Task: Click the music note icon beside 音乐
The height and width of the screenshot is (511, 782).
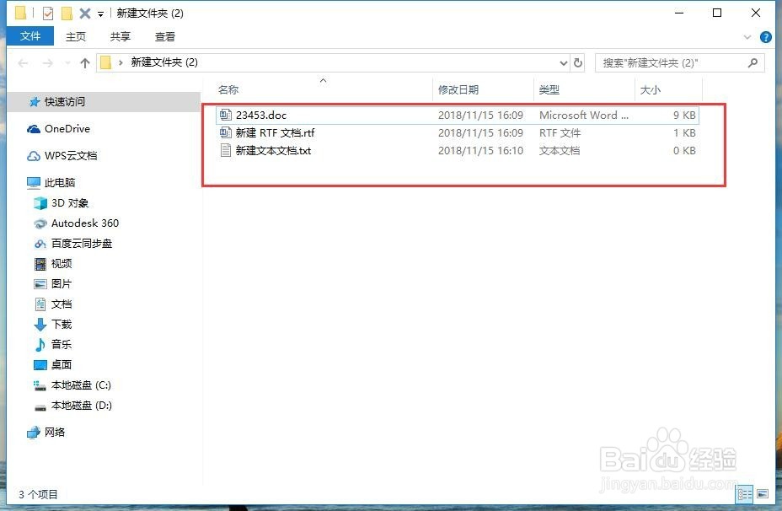Action: [40, 345]
